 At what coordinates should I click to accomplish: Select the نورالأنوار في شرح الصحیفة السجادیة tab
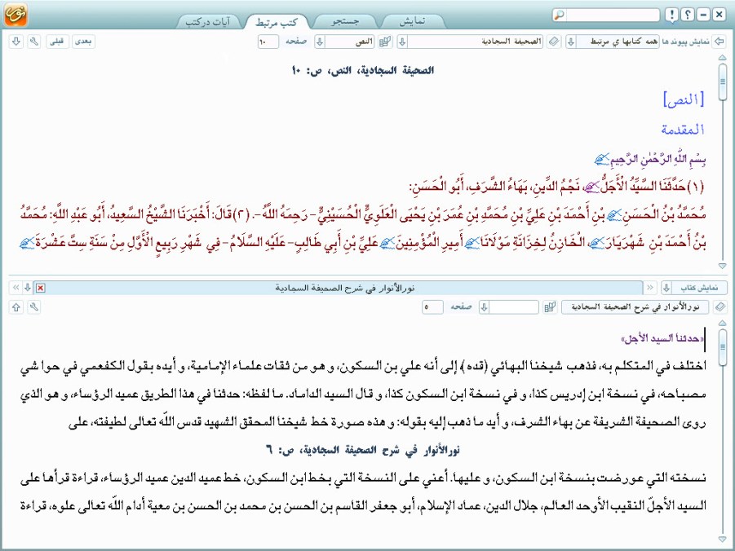pyautogui.click(x=344, y=288)
